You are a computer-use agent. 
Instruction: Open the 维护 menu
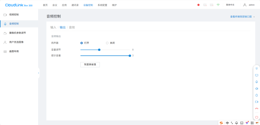pos(114,5)
